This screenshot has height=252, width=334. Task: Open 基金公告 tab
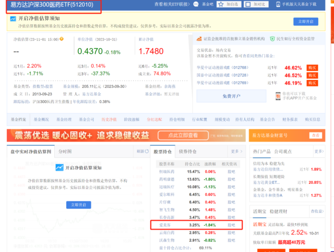pyautogui.click(x=267, y=120)
